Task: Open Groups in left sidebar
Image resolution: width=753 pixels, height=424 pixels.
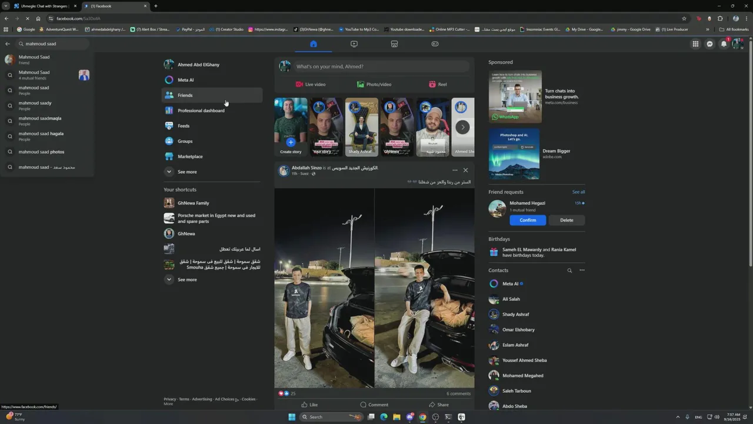Action: pyautogui.click(x=212, y=141)
